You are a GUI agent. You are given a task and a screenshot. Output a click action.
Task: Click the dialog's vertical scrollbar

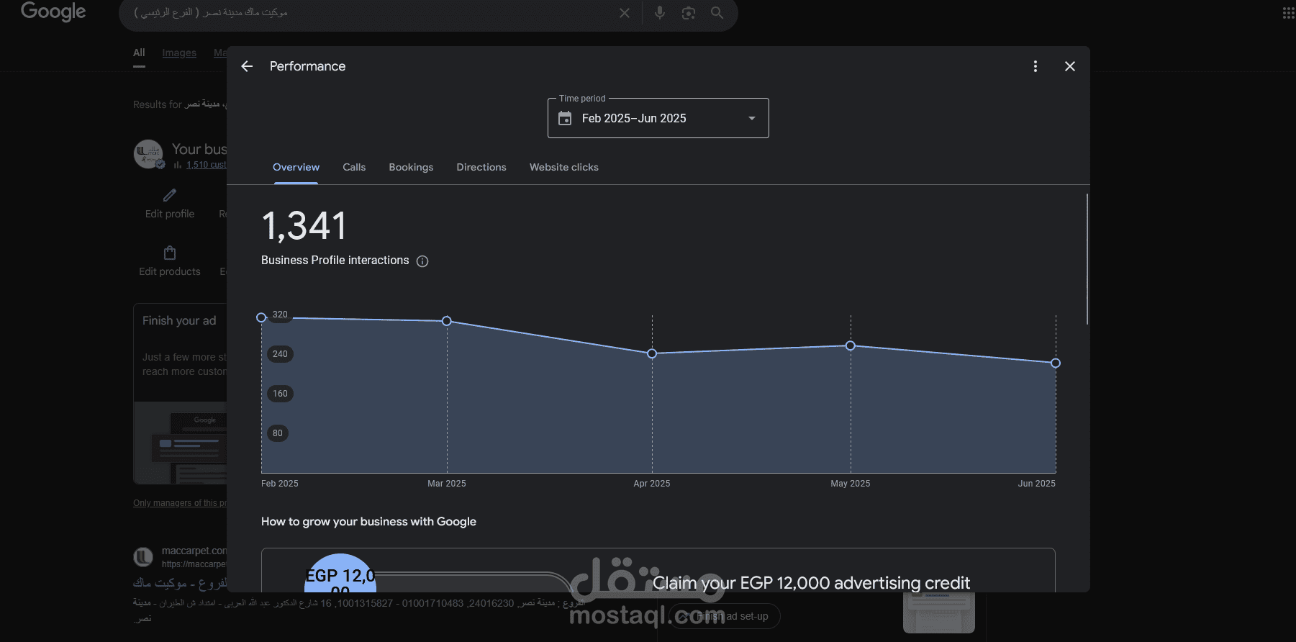click(x=1087, y=259)
